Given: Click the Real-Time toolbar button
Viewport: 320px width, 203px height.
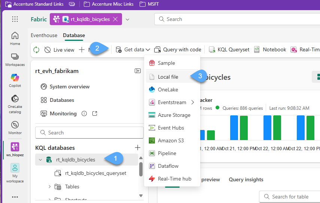Looking at the screenshot, I should [305, 50].
